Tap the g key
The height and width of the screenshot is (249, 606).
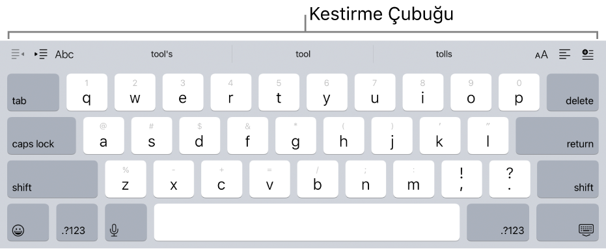click(x=296, y=136)
